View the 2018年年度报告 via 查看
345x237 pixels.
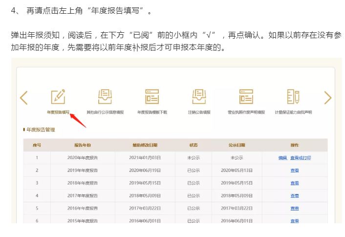click(x=295, y=183)
